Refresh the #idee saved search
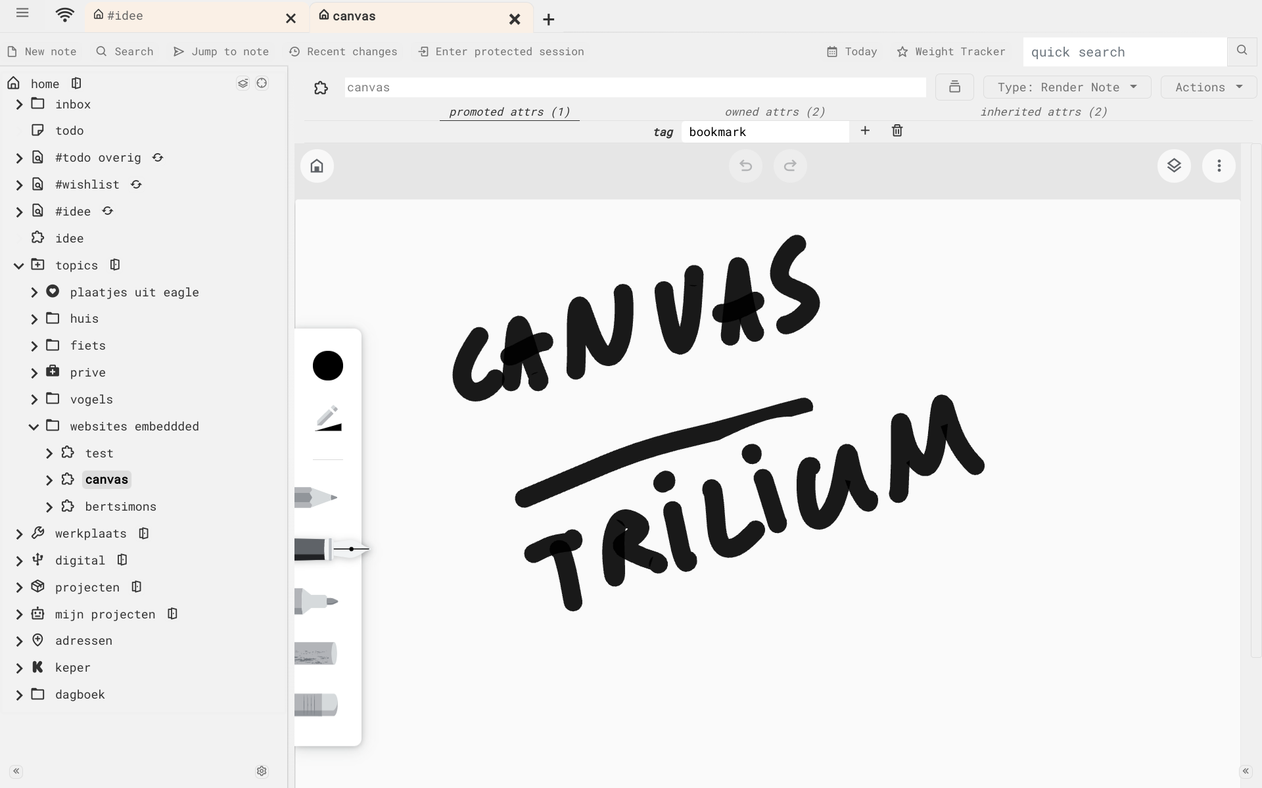The image size is (1262, 788). tap(108, 211)
